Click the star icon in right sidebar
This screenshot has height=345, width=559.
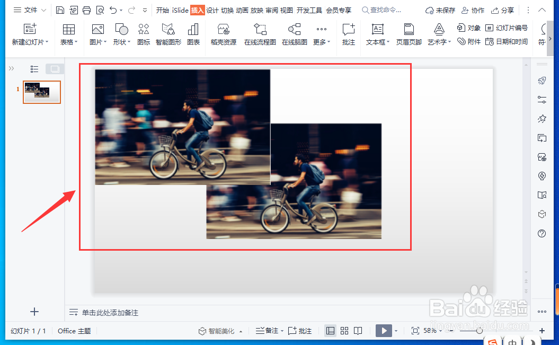[x=542, y=119]
